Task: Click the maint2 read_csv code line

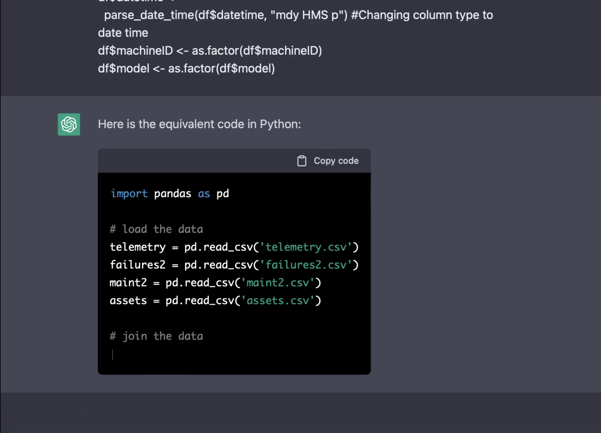Action: [x=215, y=283]
